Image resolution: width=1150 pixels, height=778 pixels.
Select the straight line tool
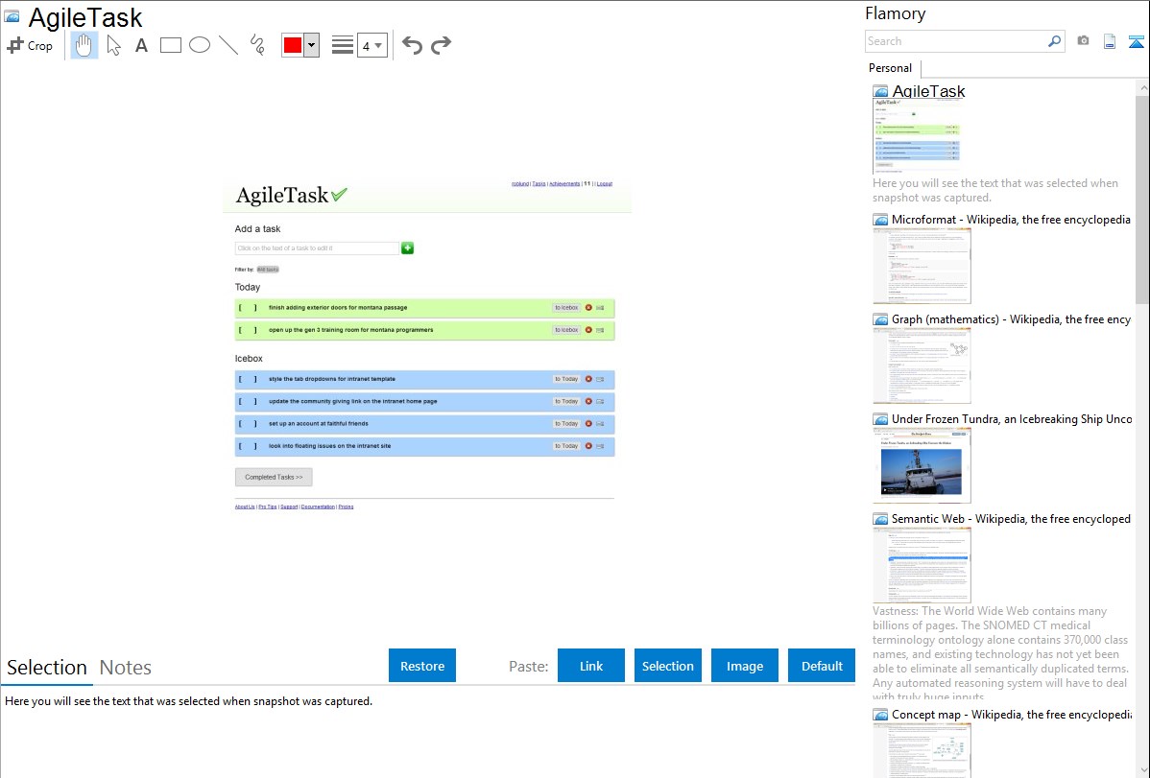click(228, 45)
